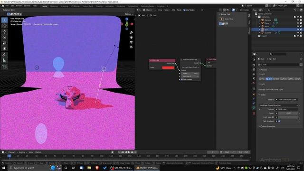Hide the Sun object with its eye icon
Image resolution: width=304 pixels, height=171 pixels.
pyautogui.click(x=298, y=29)
